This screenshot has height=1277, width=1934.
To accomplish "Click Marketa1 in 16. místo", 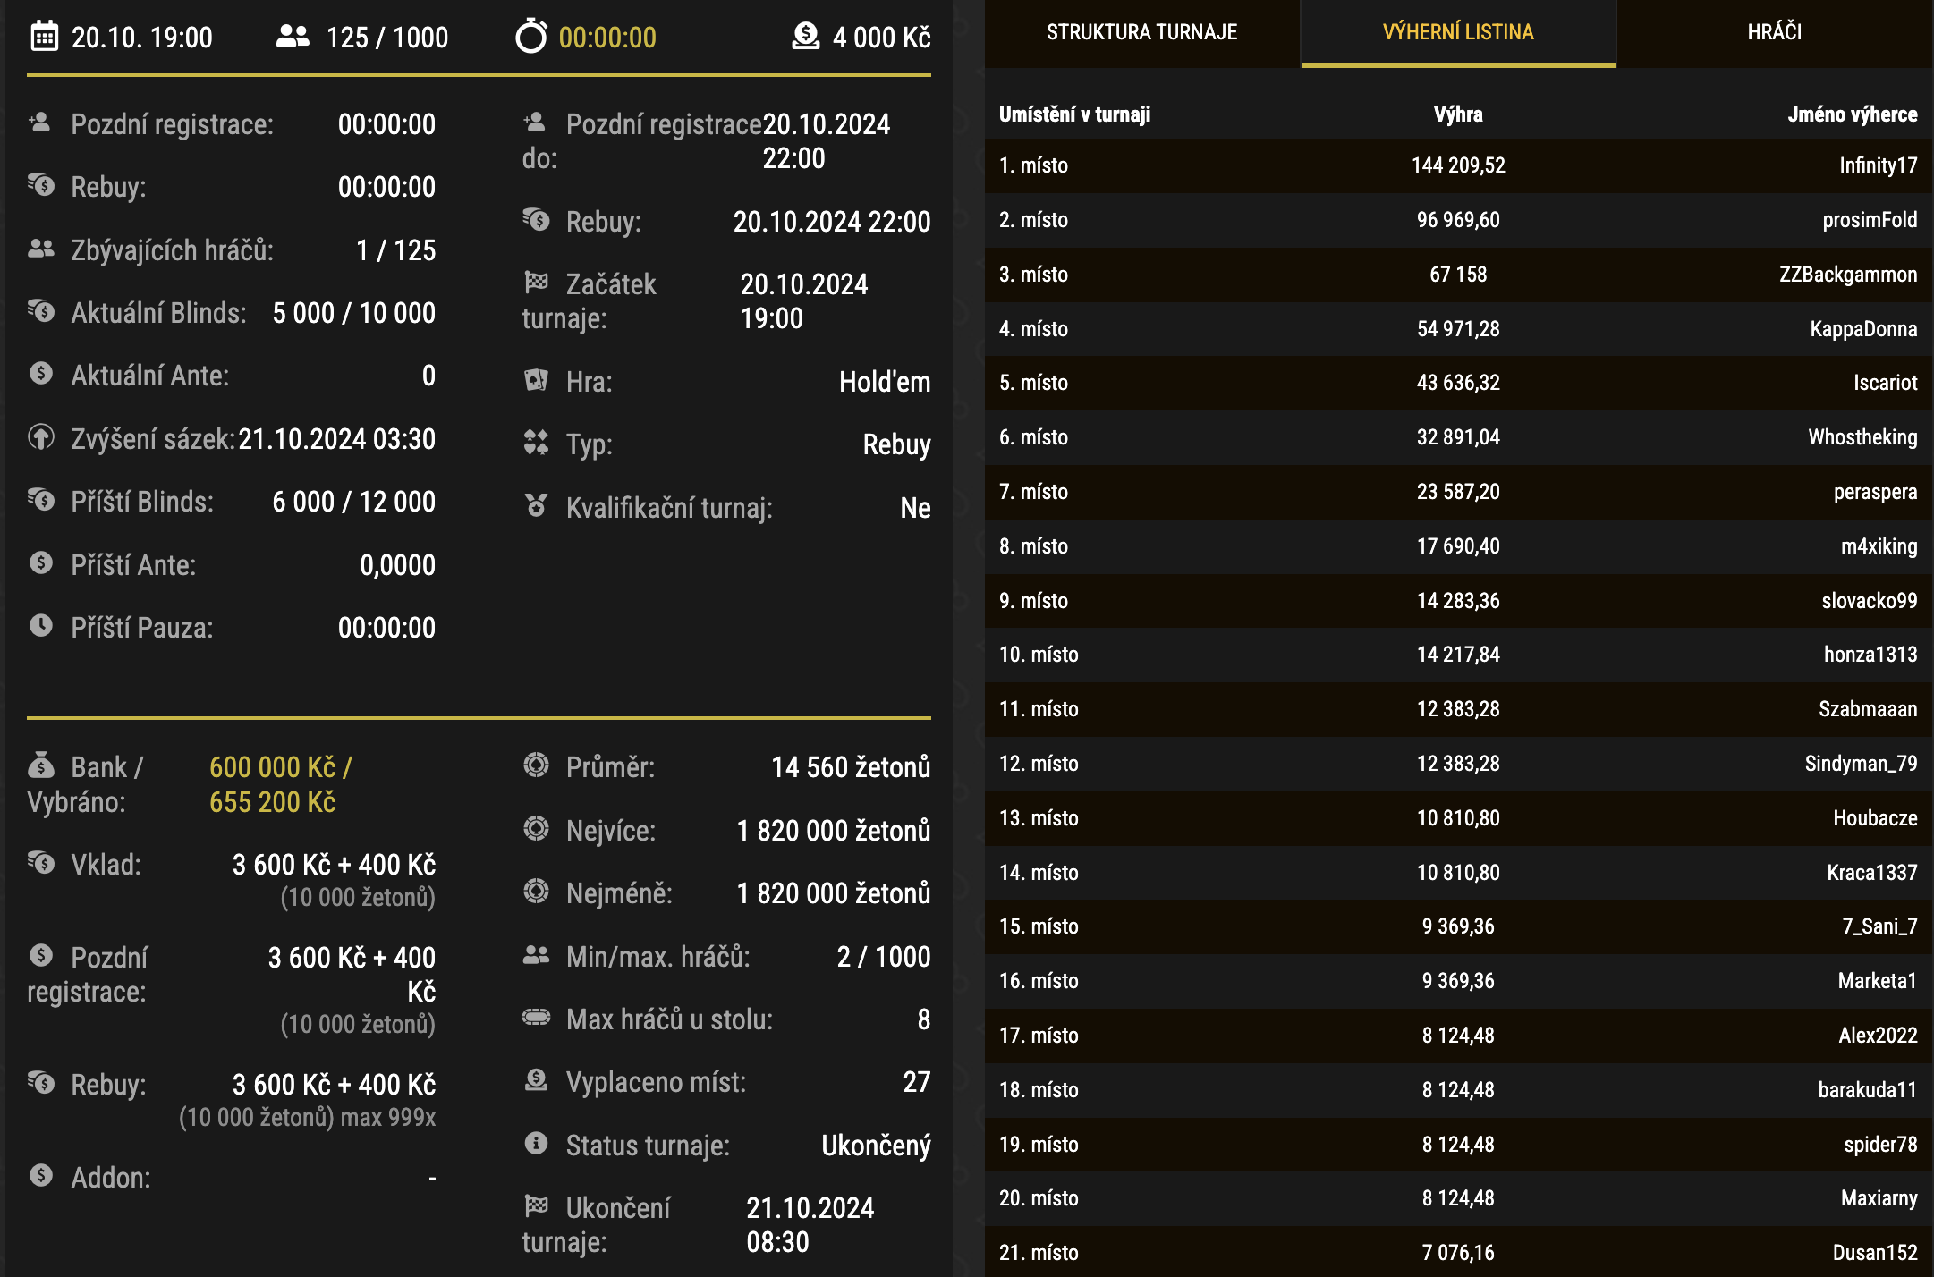I will [1878, 981].
